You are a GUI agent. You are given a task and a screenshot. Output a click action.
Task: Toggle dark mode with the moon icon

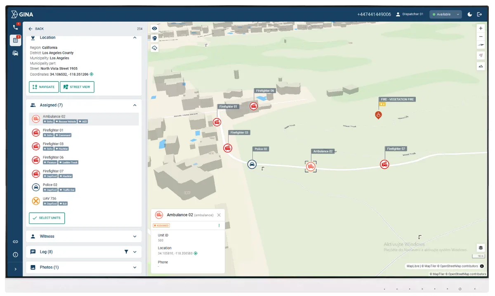coord(469,14)
